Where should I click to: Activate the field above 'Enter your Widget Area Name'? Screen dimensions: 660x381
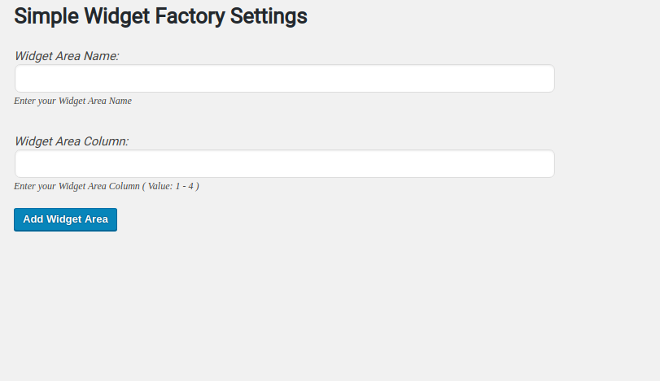[x=285, y=79]
